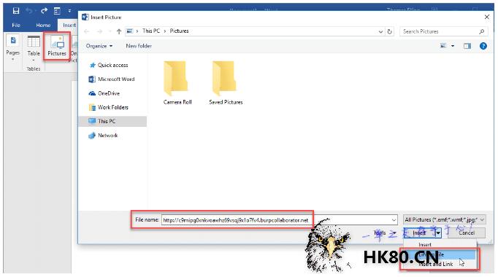Select the Camera Roll folder

[177, 83]
